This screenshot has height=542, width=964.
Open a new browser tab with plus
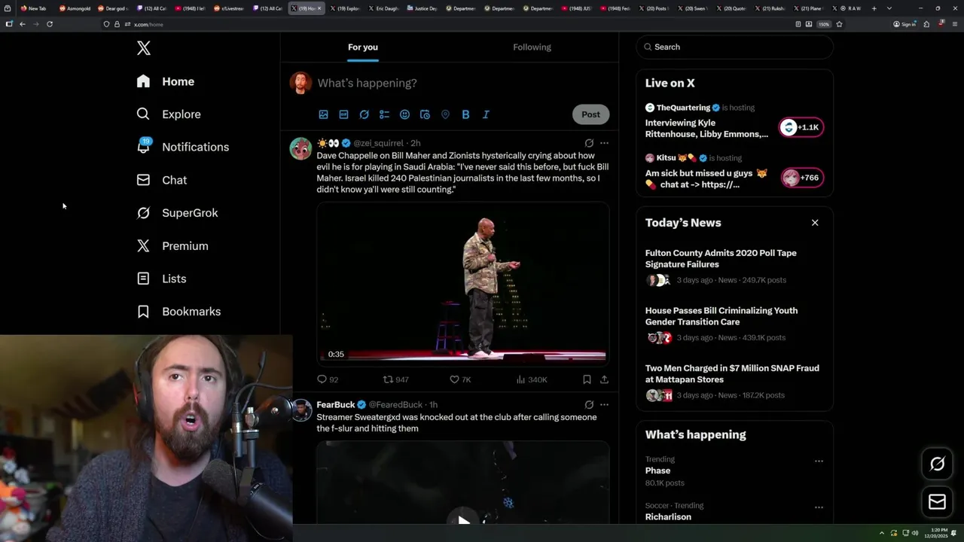tap(874, 8)
